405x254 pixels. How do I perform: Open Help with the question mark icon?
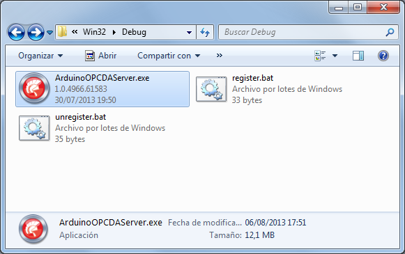[383, 56]
